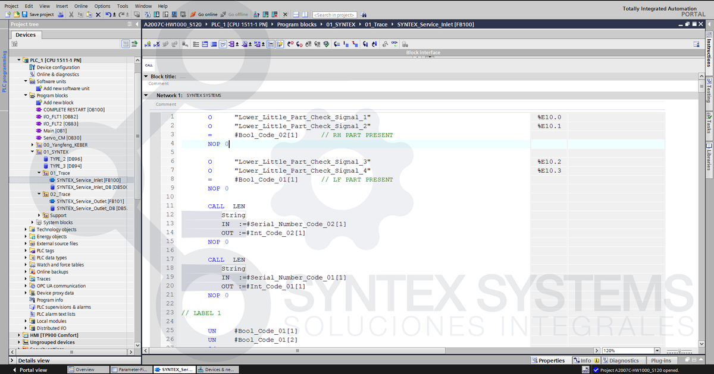Click the Delete network icon in editor toolbar
The width and height of the screenshot is (714, 374).
[157, 44]
